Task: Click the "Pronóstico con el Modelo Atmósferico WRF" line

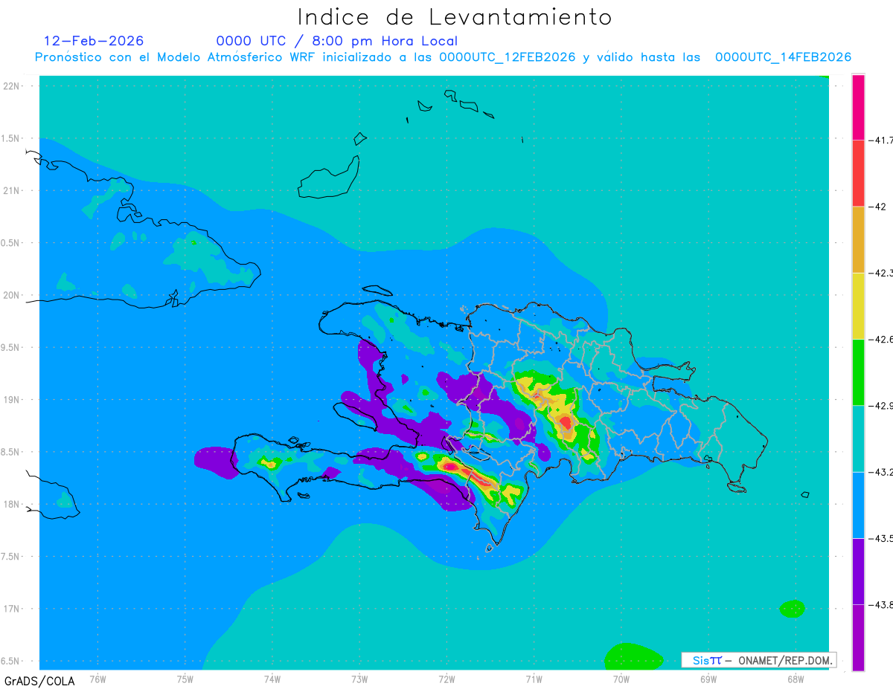Action: [443, 57]
